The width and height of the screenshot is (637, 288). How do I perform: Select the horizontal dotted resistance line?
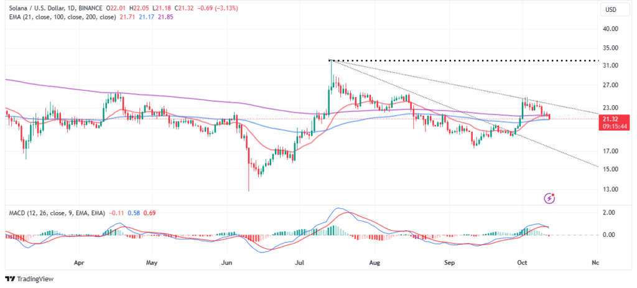coord(467,60)
